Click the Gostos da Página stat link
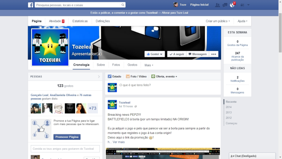This screenshot has height=159, width=282. click(x=237, y=45)
